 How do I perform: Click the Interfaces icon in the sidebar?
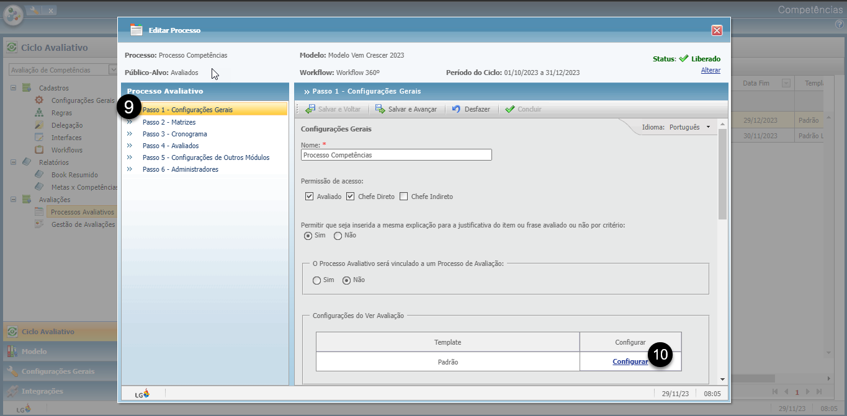pyautogui.click(x=39, y=138)
